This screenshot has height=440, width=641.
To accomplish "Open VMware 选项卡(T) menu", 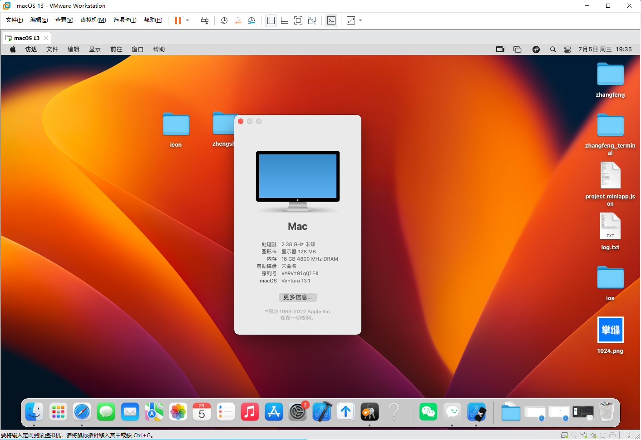I will tap(125, 20).
